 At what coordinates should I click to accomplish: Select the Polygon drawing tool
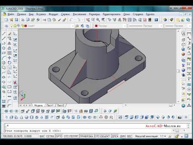(x=4, y=48)
